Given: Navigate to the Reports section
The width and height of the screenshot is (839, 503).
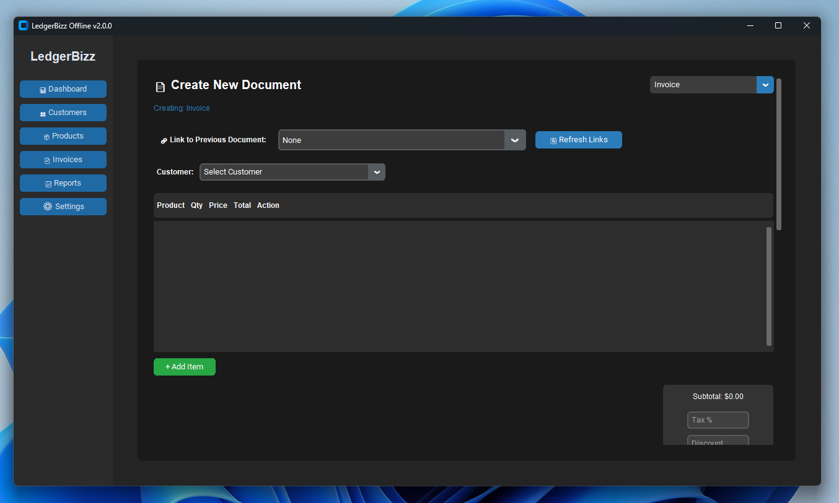Looking at the screenshot, I should click(63, 183).
